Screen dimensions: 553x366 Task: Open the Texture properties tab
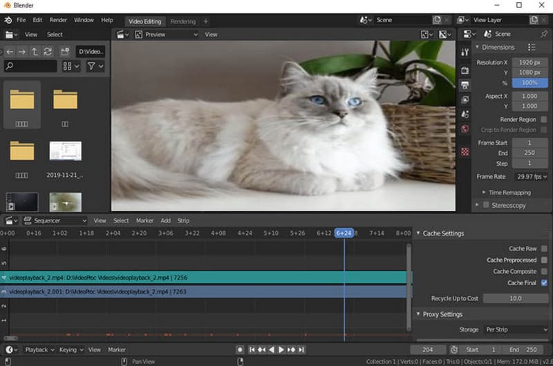point(465,152)
